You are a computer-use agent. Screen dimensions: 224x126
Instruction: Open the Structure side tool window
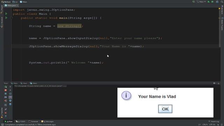point(2,22)
